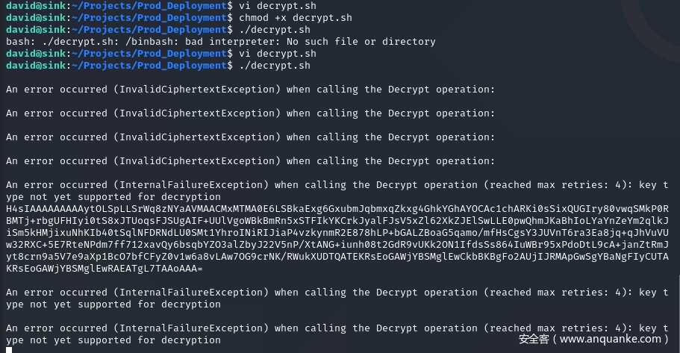Click '/binbash' in the bash error

click(122, 42)
